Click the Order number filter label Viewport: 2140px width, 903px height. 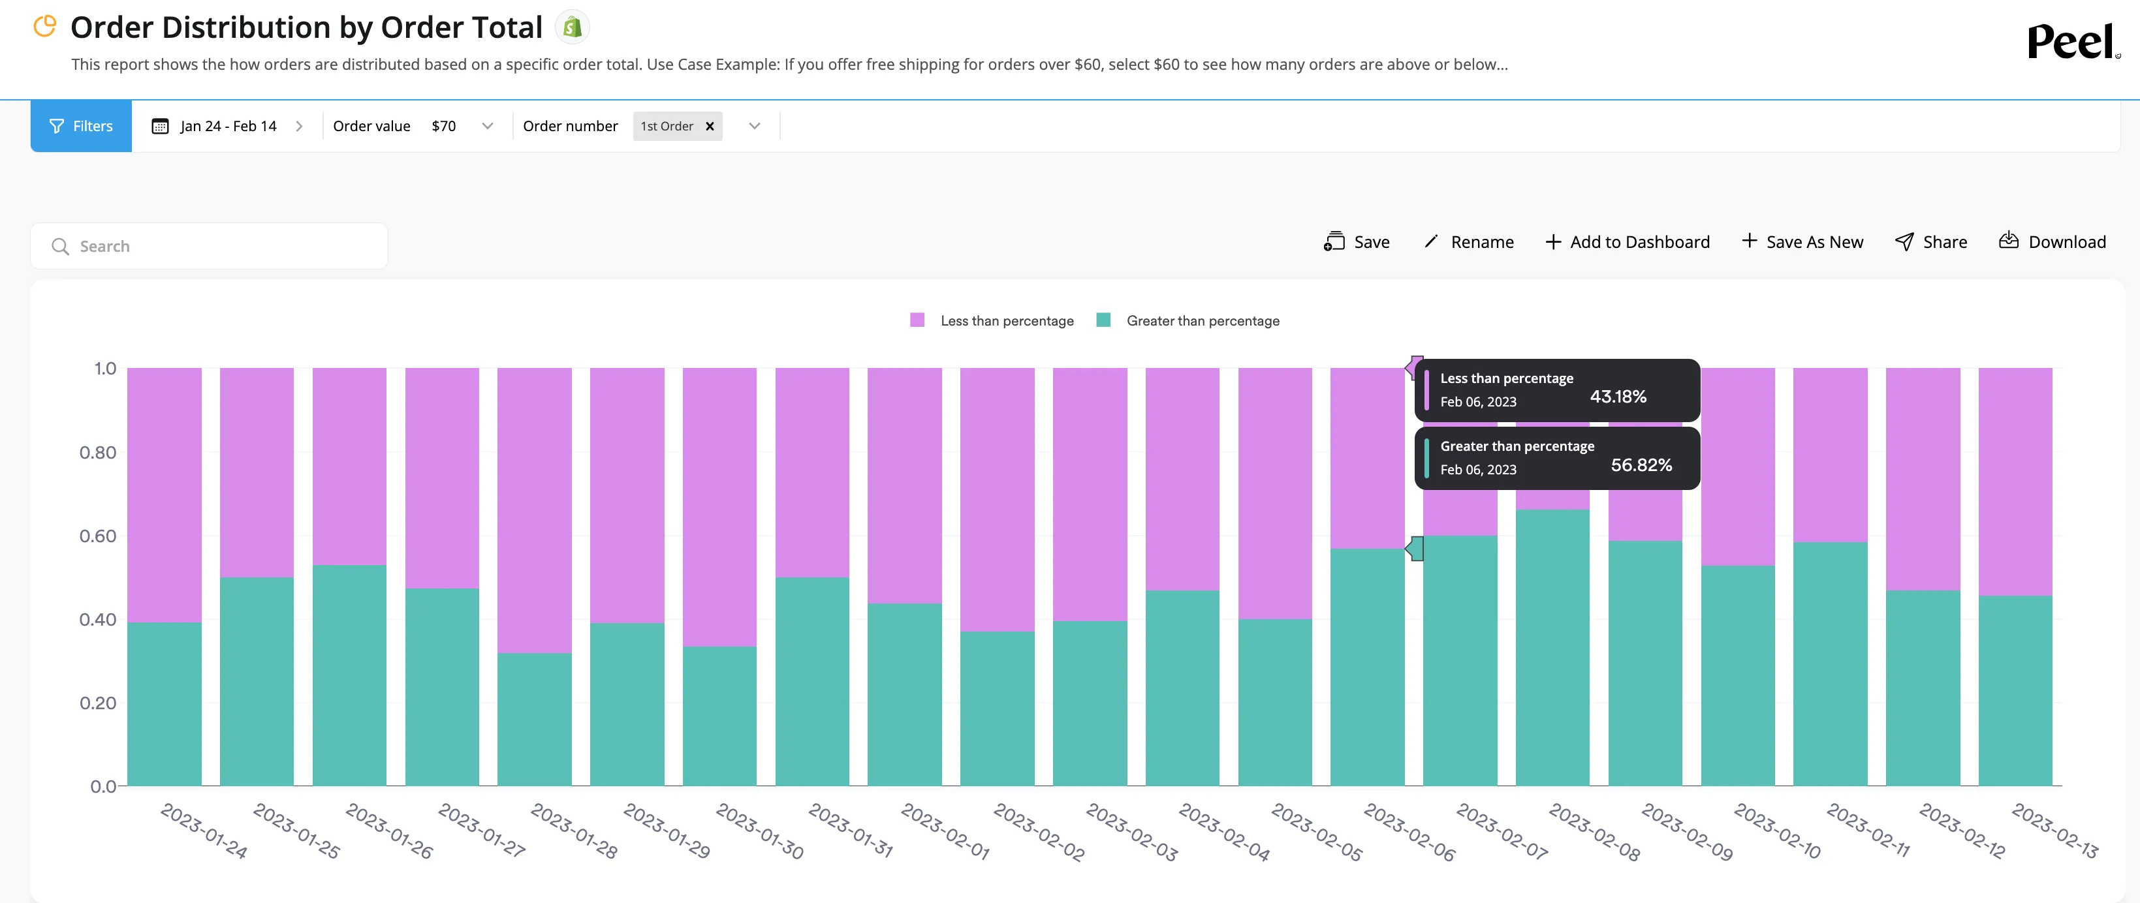(571, 126)
